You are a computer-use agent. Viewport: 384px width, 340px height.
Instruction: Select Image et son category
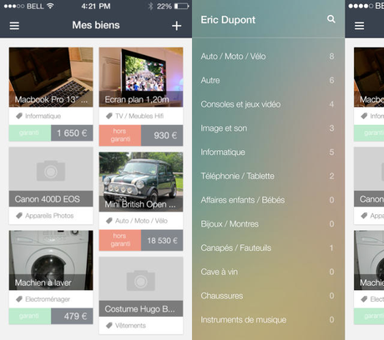[268, 128]
